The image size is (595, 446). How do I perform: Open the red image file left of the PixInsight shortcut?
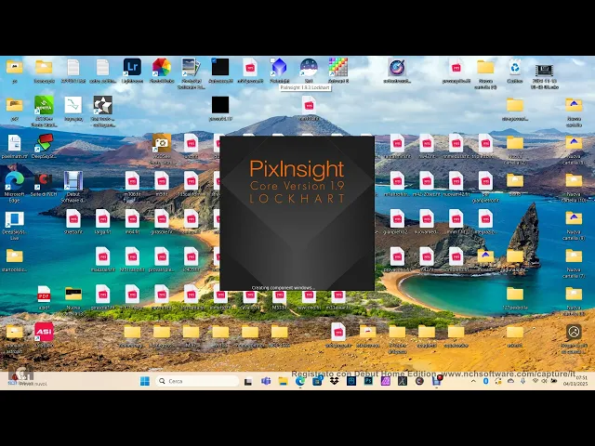tap(250, 68)
